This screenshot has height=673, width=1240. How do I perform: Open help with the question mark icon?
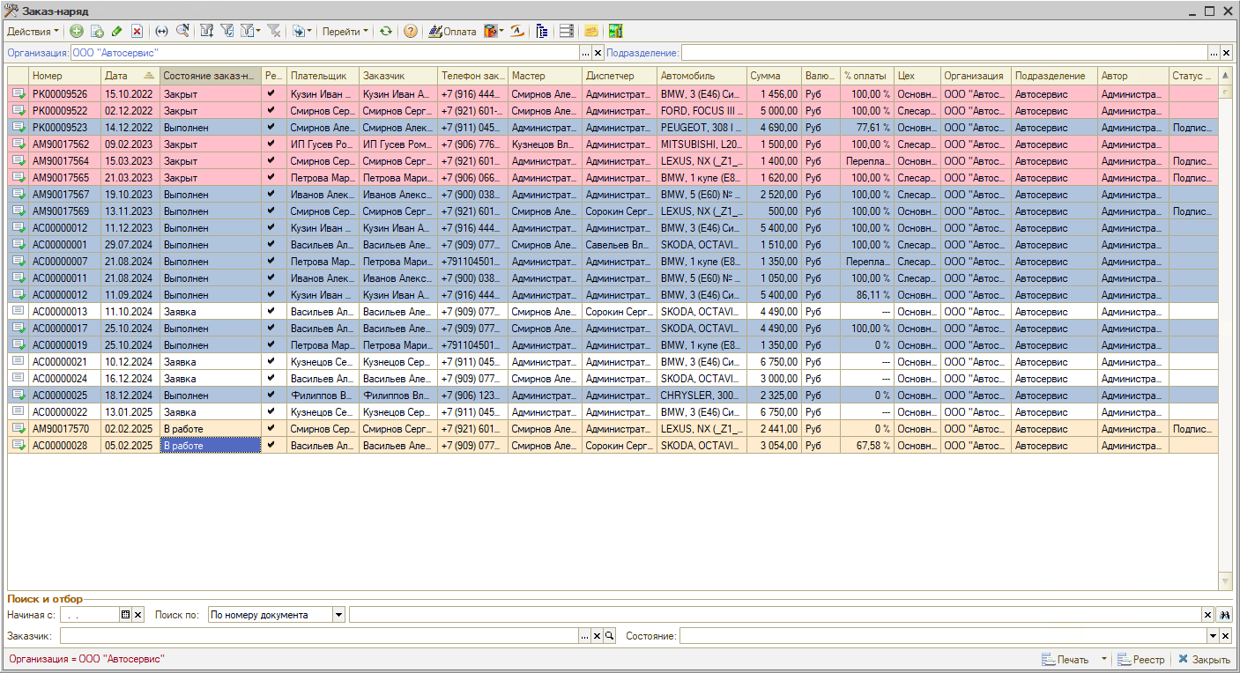click(411, 31)
